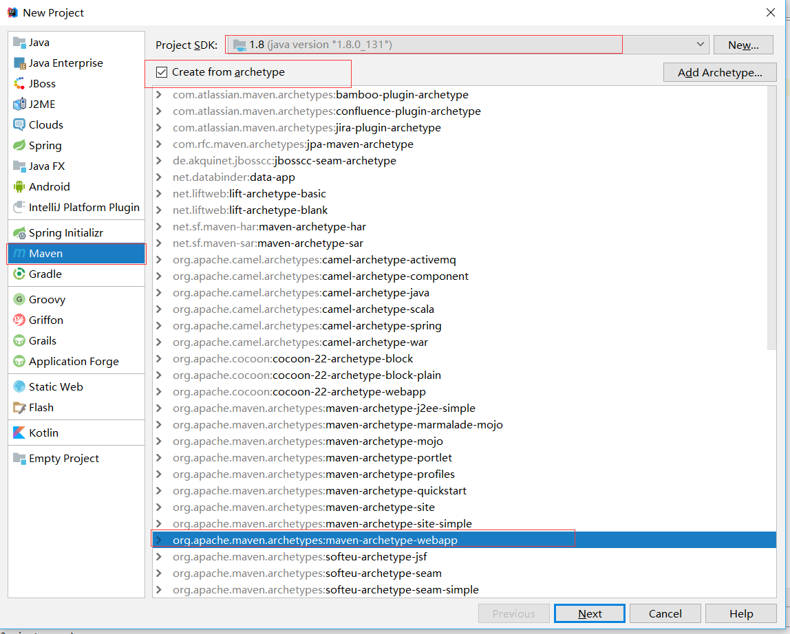Screen dimensions: 790x634
Task: Select the Gradle icon
Action: [x=19, y=274]
